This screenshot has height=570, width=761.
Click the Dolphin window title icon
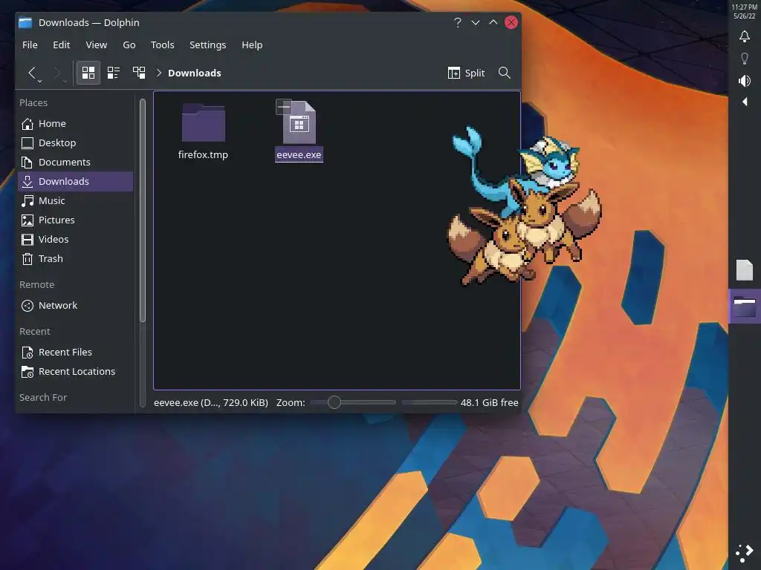(25, 22)
